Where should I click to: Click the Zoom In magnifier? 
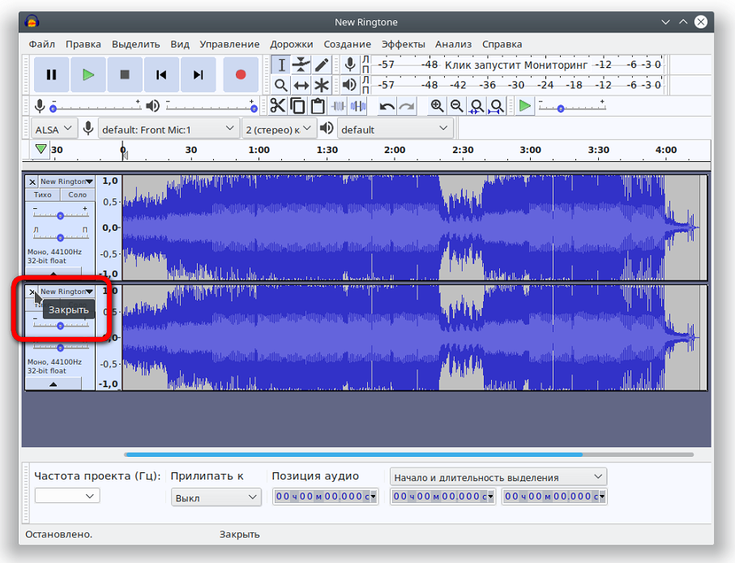click(437, 106)
